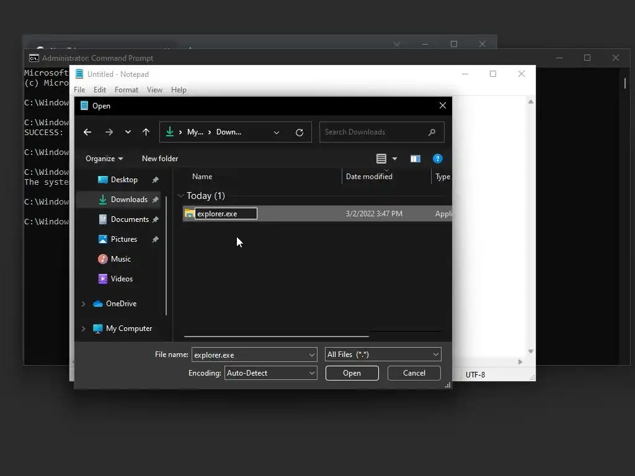Click the Downloads pin icon
This screenshot has width=635, height=476.
155,200
